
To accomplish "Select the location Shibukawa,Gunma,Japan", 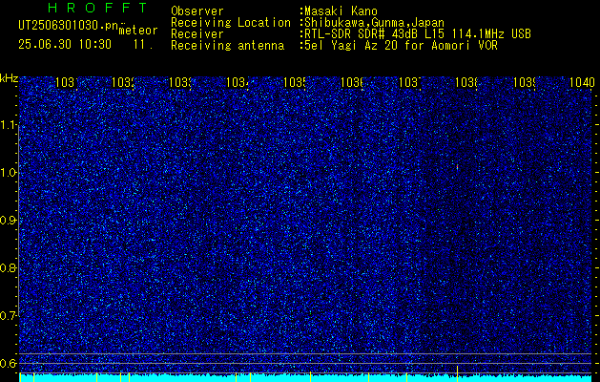I will coord(374,23).
